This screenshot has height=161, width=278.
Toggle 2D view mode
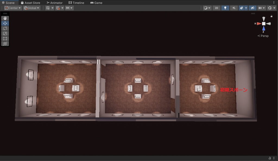(x=216, y=8)
